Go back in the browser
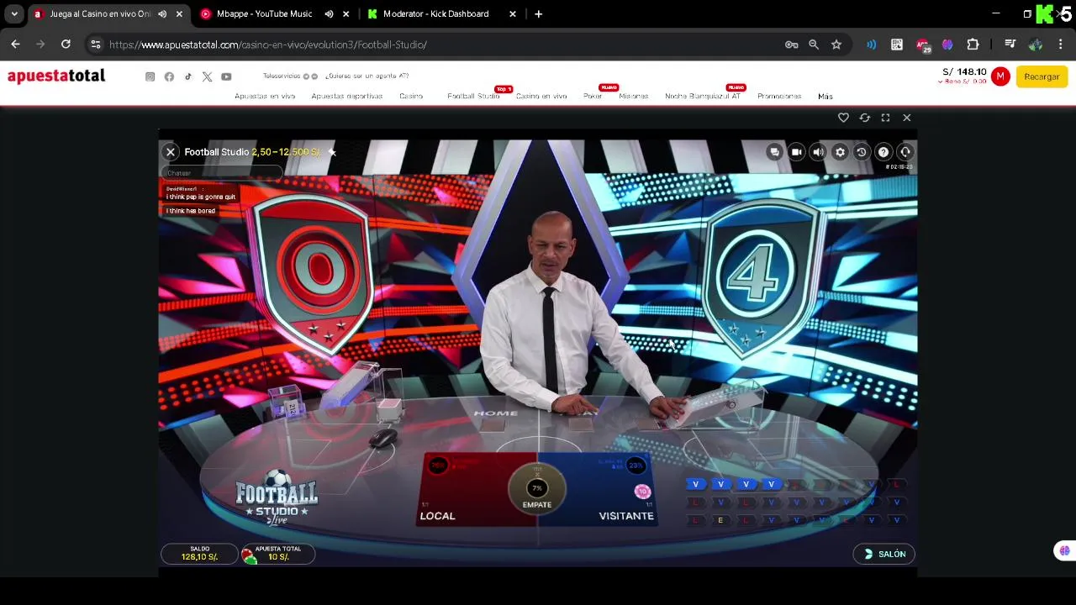 pos(15,45)
